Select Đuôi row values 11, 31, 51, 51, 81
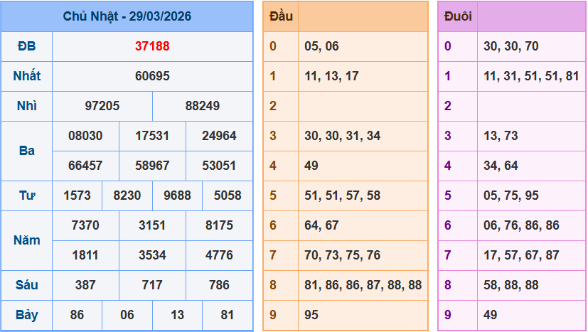 [530, 76]
